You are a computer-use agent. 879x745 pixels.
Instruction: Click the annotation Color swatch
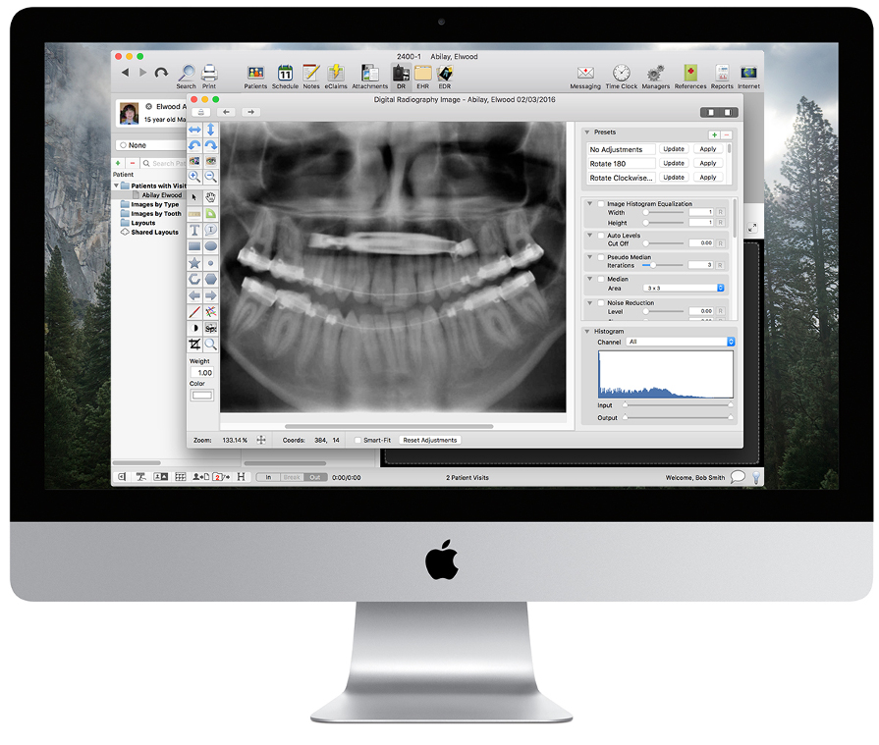click(201, 396)
